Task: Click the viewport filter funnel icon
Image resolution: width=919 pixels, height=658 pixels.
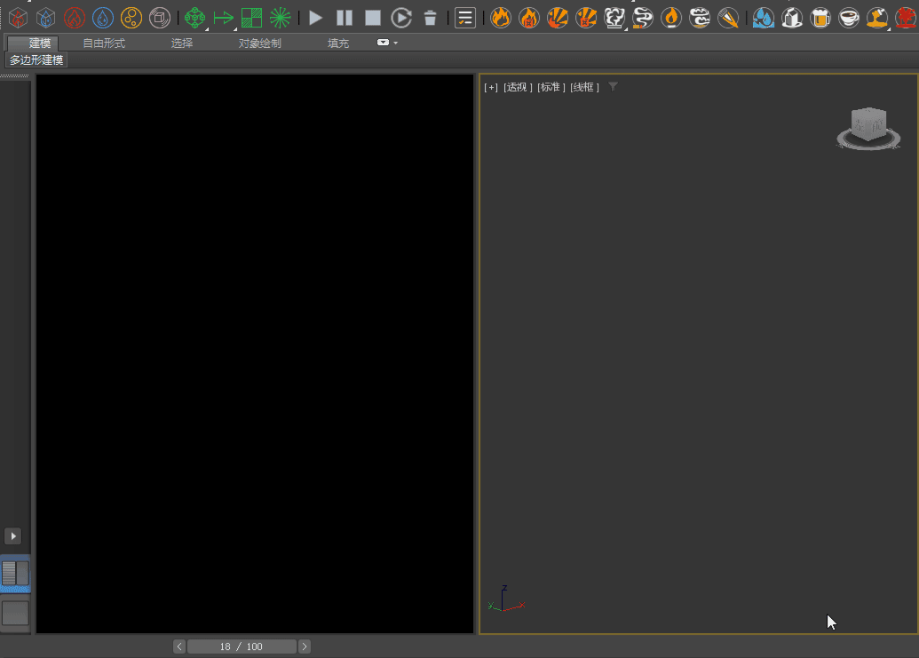Action: (613, 87)
